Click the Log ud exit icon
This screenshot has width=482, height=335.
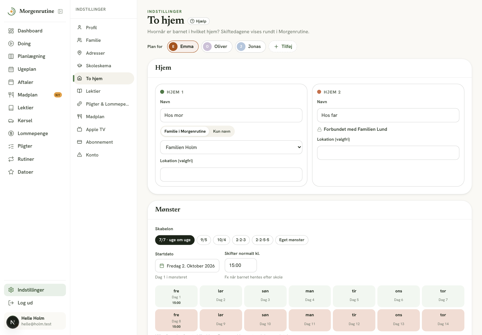tap(11, 303)
